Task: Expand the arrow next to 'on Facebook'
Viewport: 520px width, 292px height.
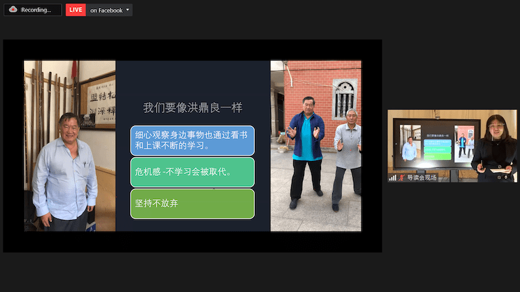Action: click(x=128, y=10)
